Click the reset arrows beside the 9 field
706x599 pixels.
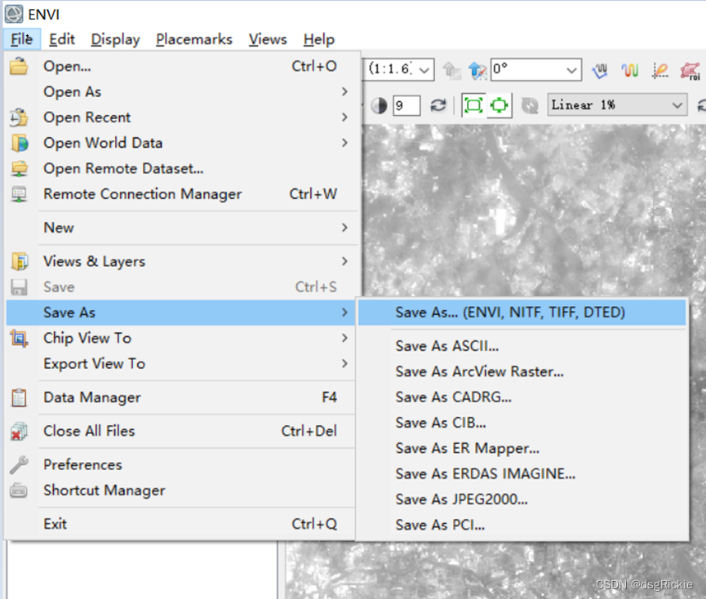click(x=438, y=105)
